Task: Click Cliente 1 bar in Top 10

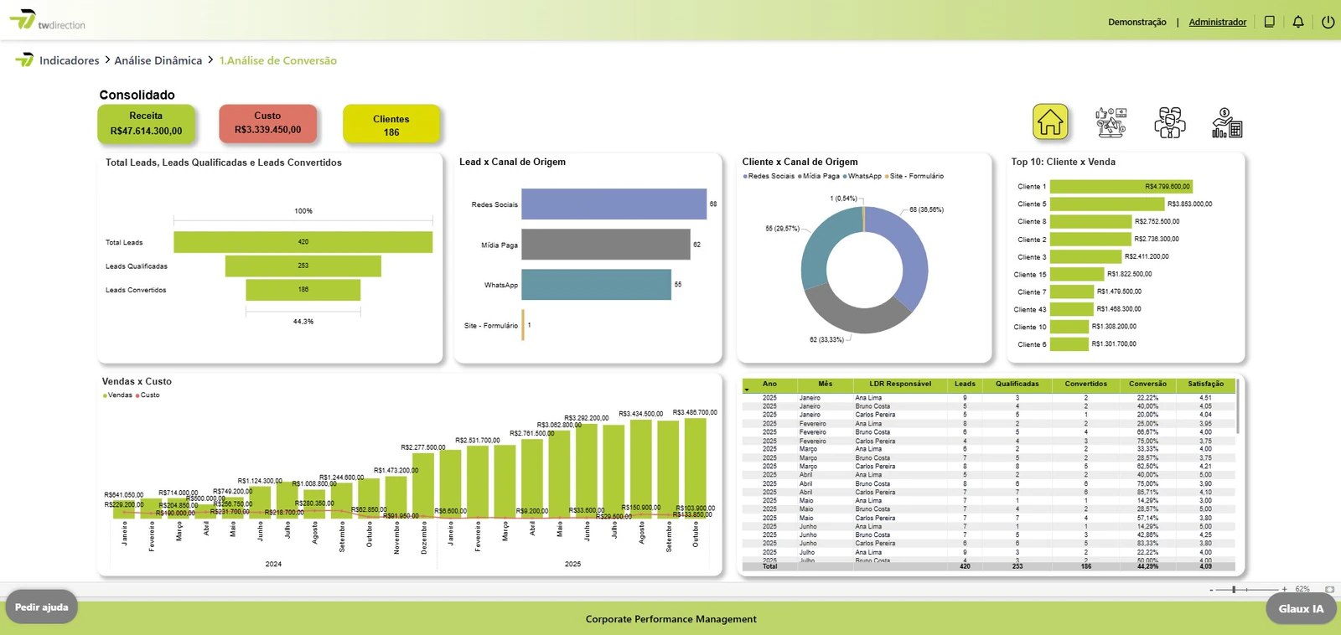Action: tap(1121, 187)
